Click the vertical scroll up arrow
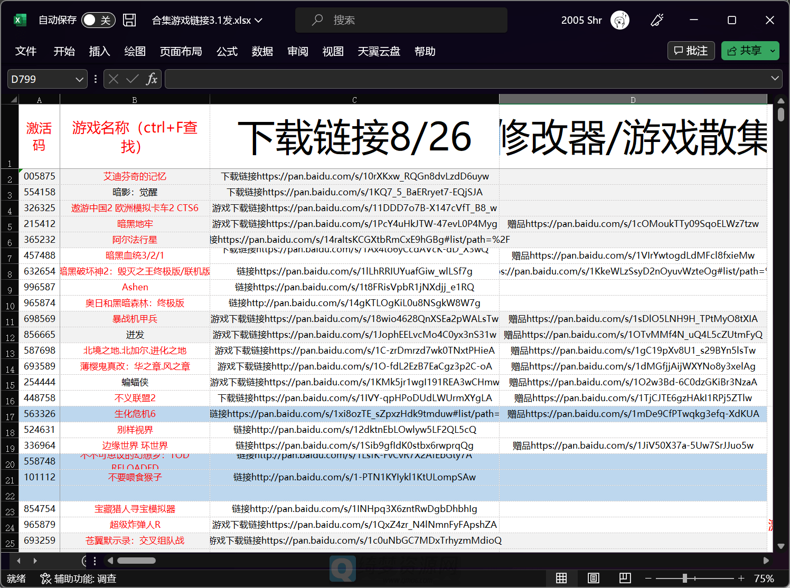This screenshot has height=588, width=790. click(781, 100)
